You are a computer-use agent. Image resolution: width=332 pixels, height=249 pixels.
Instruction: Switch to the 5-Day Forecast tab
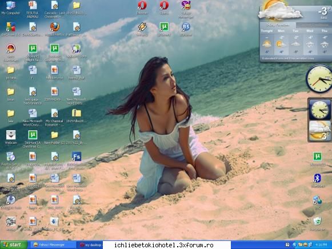[x=278, y=25]
